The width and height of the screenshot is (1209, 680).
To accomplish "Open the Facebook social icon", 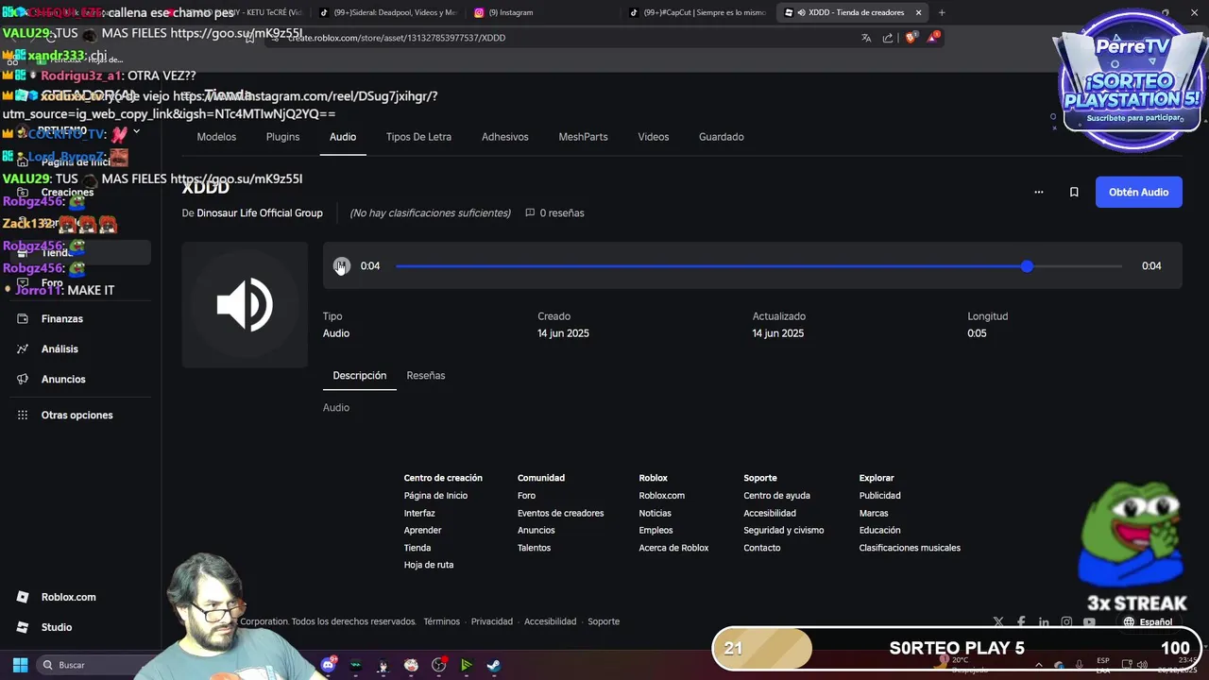I will pos(1021,622).
